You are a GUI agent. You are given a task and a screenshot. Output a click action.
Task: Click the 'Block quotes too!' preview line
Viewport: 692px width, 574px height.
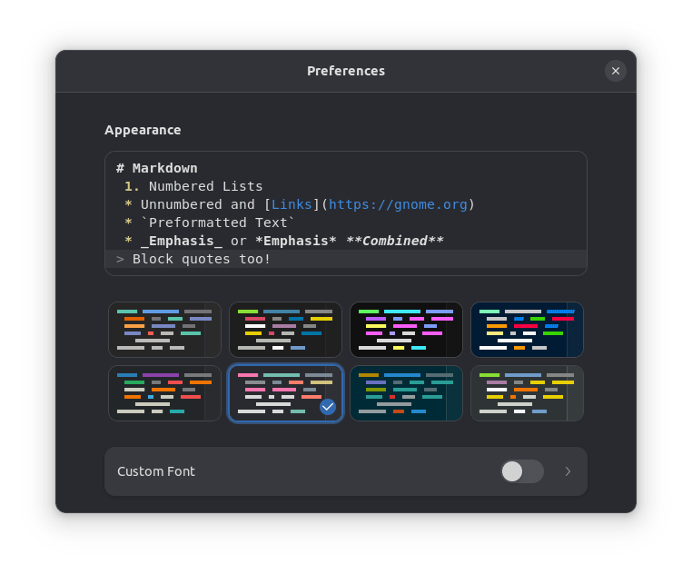[202, 259]
